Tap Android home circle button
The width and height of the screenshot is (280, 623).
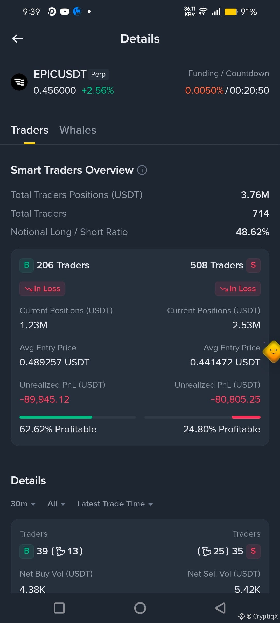tap(140, 608)
